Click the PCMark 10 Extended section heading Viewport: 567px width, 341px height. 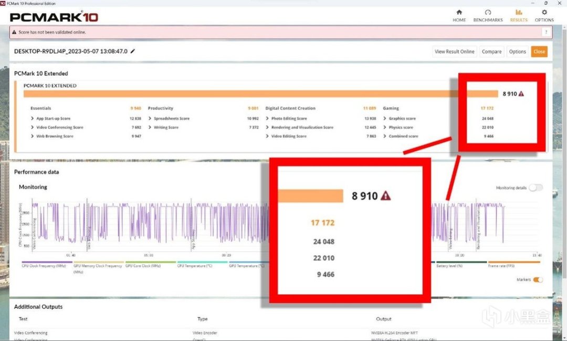pos(41,74)
